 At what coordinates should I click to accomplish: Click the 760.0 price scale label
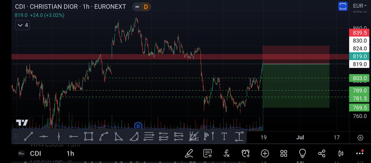pos(359,116)
